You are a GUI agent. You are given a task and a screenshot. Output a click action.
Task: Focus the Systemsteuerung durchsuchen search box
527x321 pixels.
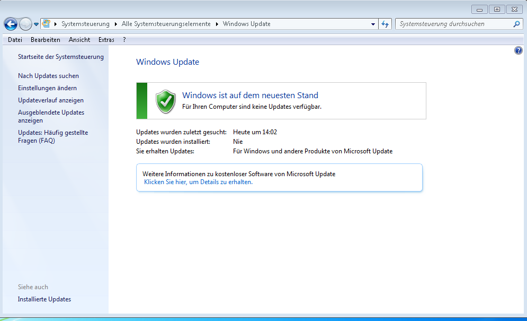(x=454, y=24)
